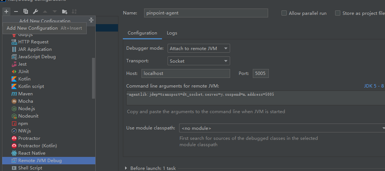Click the Copy Configuration icon
The image size is (385, 171).
(x=26, y=11)
